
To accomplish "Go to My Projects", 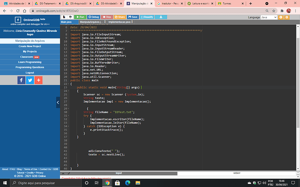I will [30, 51].
